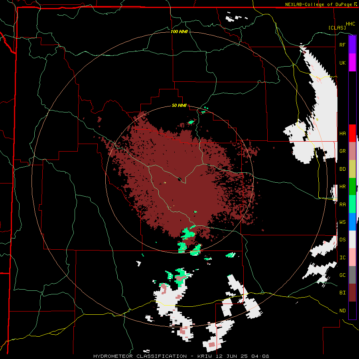Click the HA red legend swatch
The height and width of the screenshot is (359, 359).
coord(352,133)
